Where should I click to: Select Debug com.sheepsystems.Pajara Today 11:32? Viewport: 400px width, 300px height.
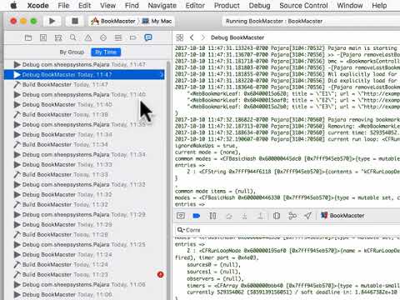pos(84,184)
